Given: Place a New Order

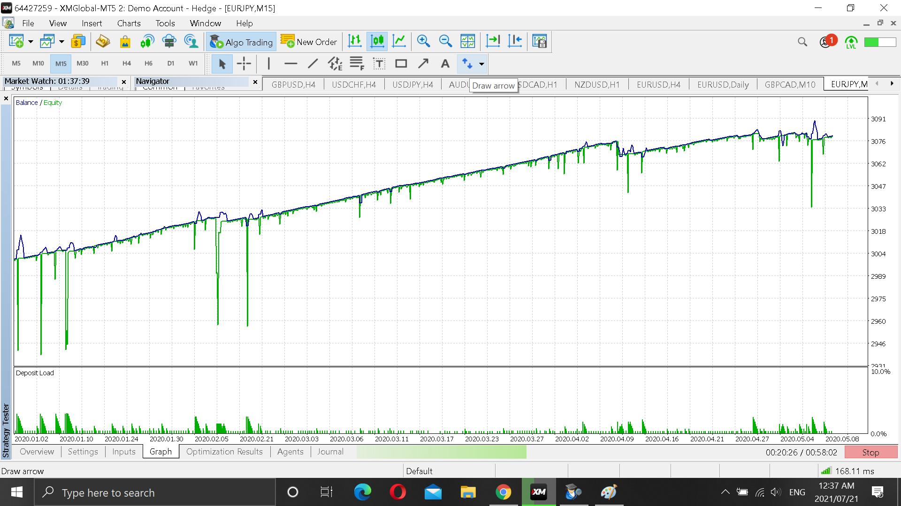Looking at the screenshot, I should pos(309,42).
